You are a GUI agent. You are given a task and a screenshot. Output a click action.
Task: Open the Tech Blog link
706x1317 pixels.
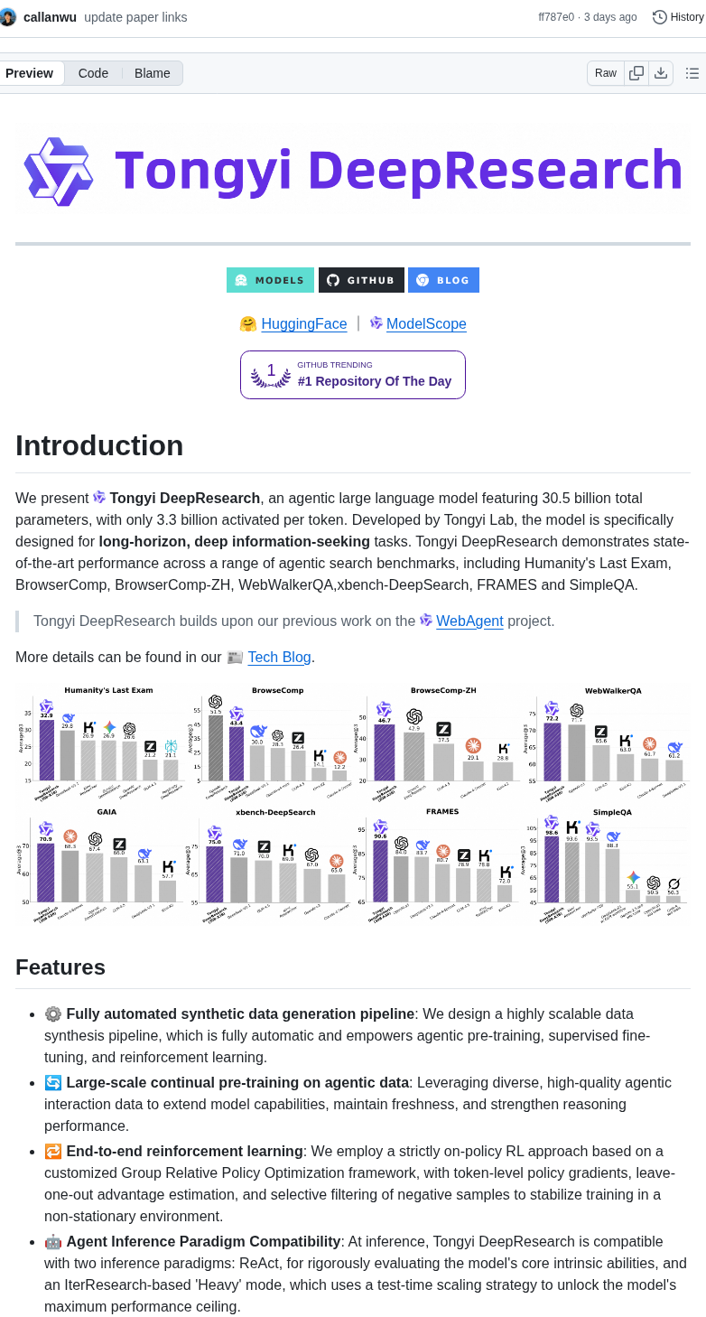[279, 657]
